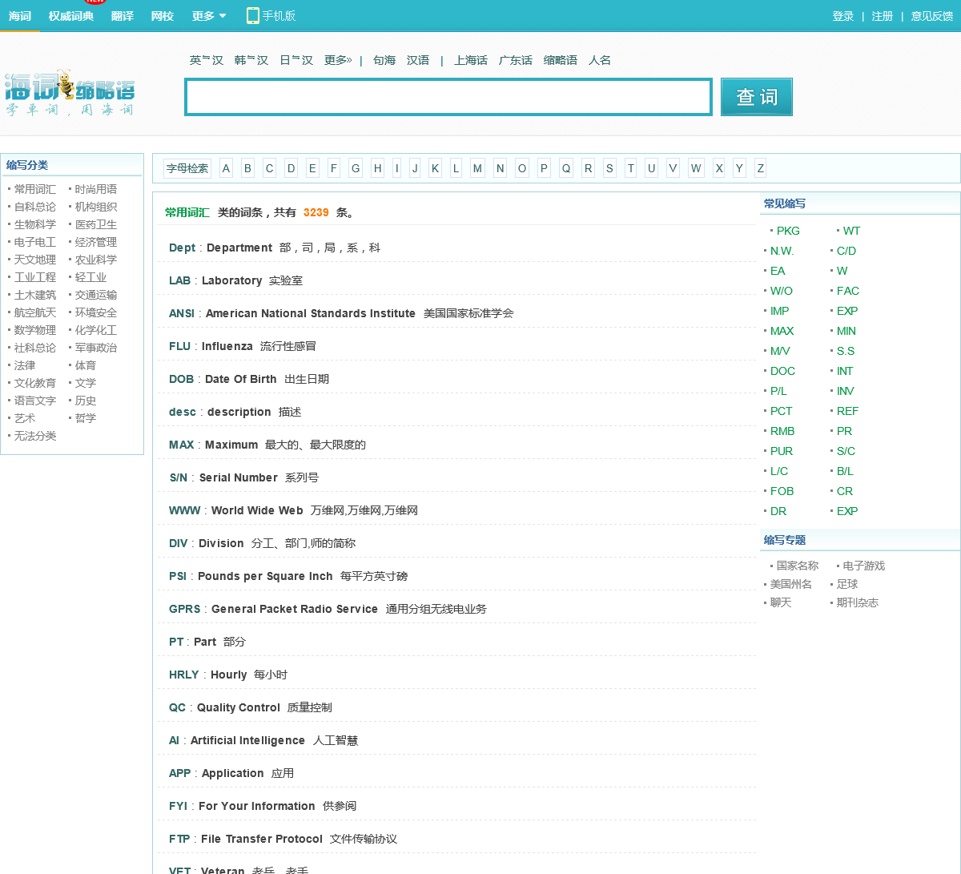Select the 英⇋汉 dictionary mode
Viewport: 961px width, 874px height.
(x=207, y=60)
